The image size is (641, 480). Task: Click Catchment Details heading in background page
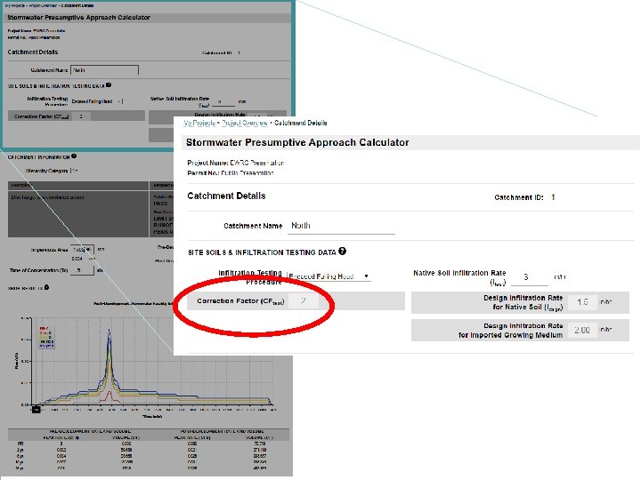pos(33,52)
